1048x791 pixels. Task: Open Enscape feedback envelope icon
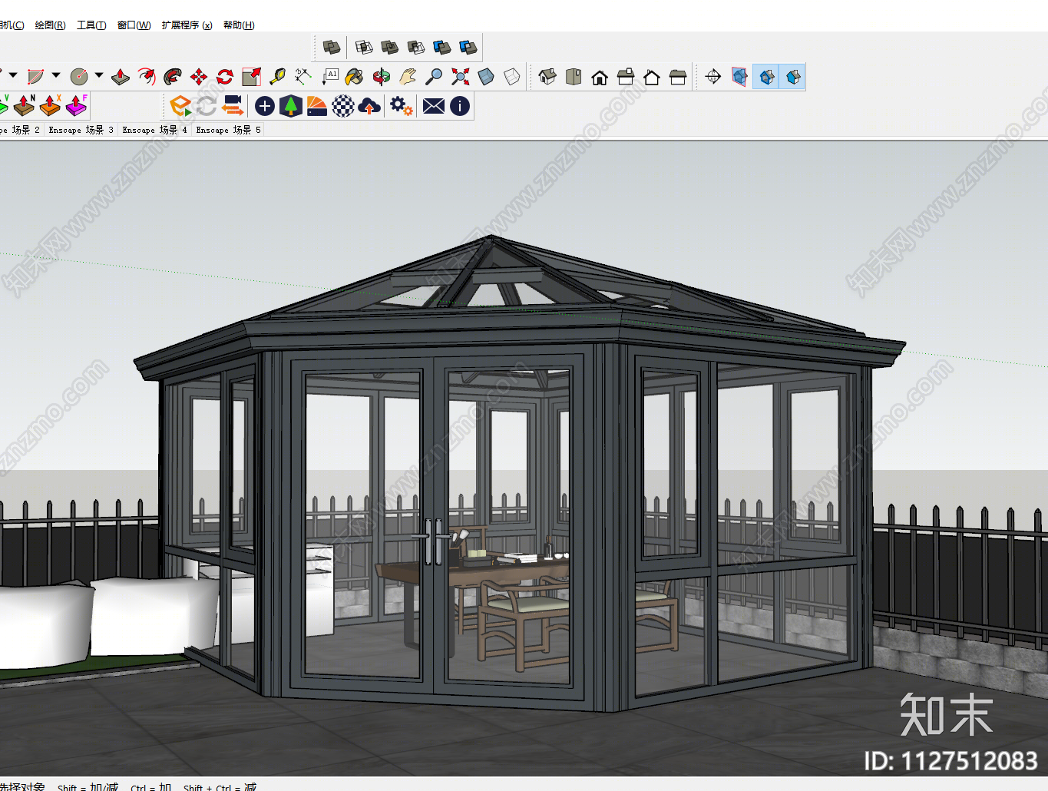tap(434, 106)
